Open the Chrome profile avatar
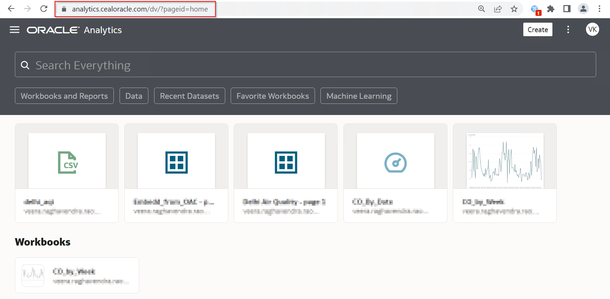The width and height of the screenshot is (610, 299). pyautogui.click(x=583, y=9)
